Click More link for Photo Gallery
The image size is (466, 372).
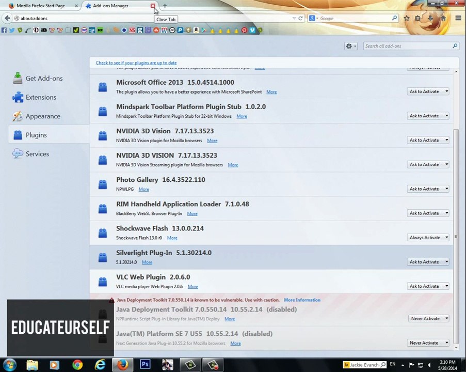[x=144, y=189]
